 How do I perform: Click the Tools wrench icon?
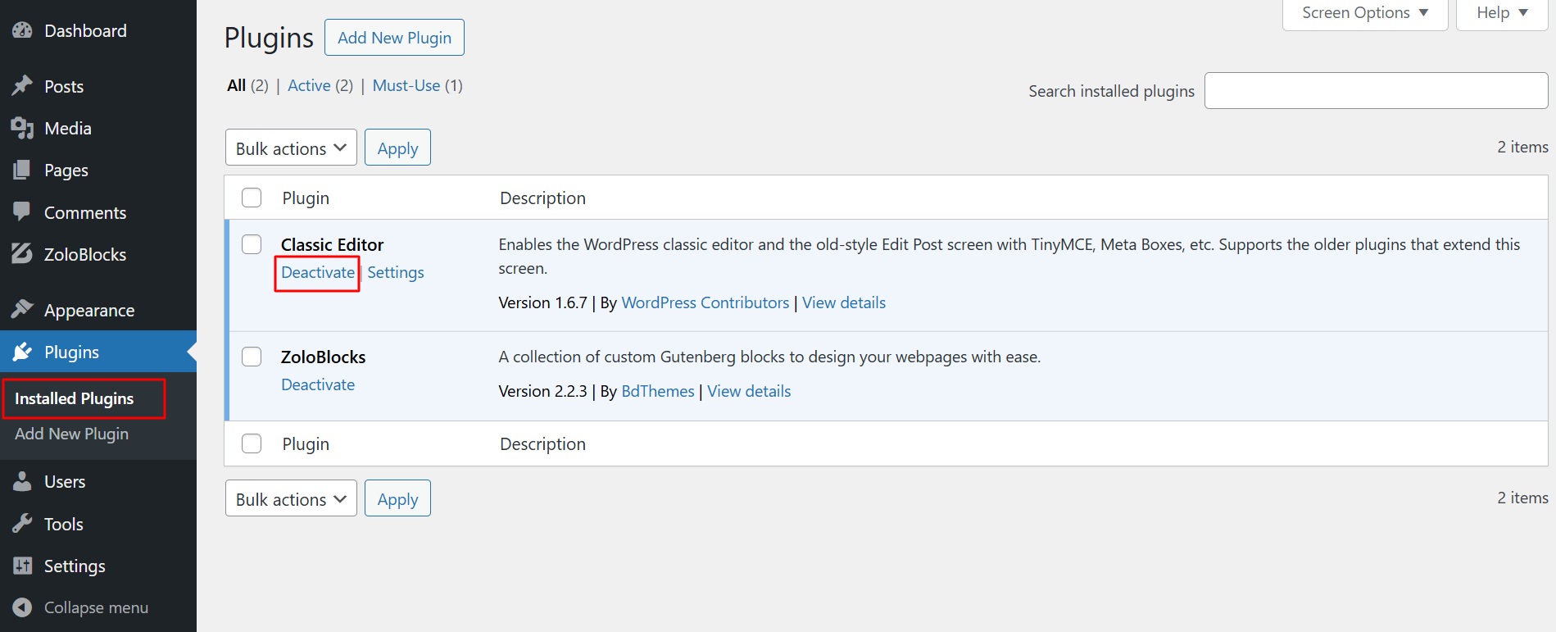coord(22,524)
